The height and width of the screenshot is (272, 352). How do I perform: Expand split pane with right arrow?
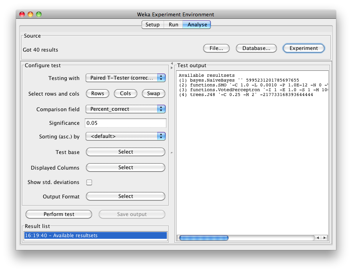tap(172, 68)
